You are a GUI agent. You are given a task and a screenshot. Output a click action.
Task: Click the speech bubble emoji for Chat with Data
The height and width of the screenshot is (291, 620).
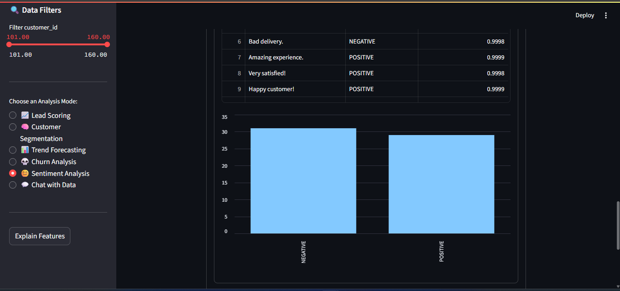[25, 185]
